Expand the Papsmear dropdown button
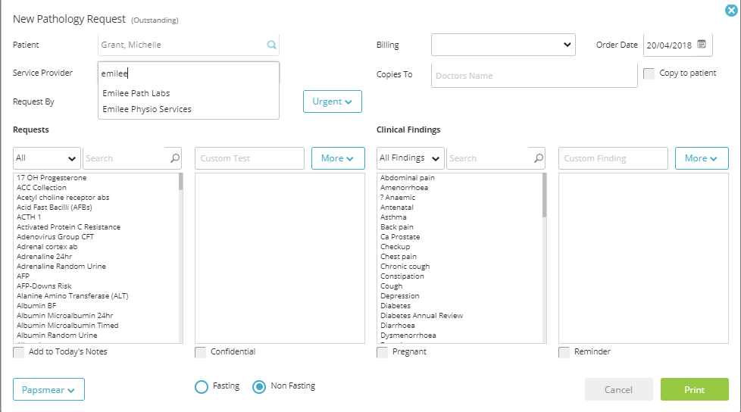This screenshot has width=741, height=412. (48, 389)
